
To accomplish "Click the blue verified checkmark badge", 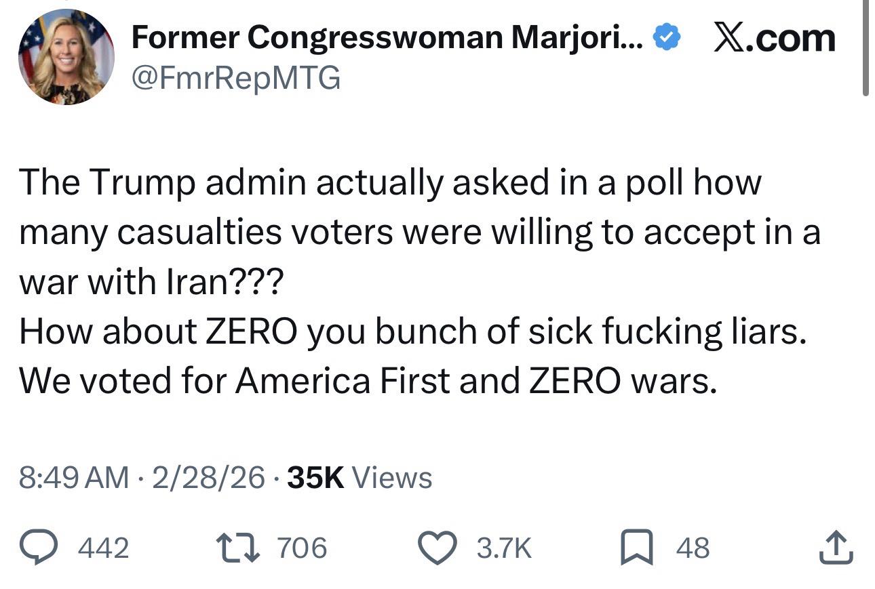I will (667, 39).
